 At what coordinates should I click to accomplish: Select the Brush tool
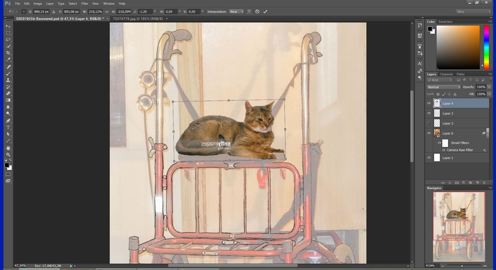coord(8,74)
